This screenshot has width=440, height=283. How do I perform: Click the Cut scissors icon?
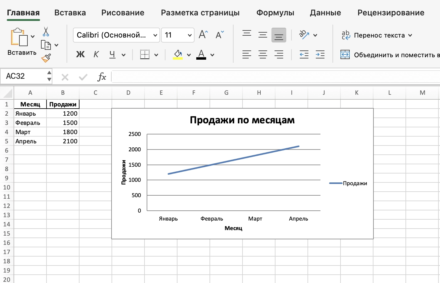[x=46, y=32]
